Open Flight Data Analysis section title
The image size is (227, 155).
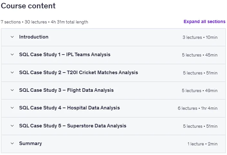click(66, 90)
